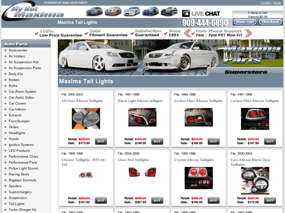The width and height of the screenshot is (285, 213).
Task: Buy the $147.99 Carbon Fiber Altezza Taillights
Action: (270, 141)
